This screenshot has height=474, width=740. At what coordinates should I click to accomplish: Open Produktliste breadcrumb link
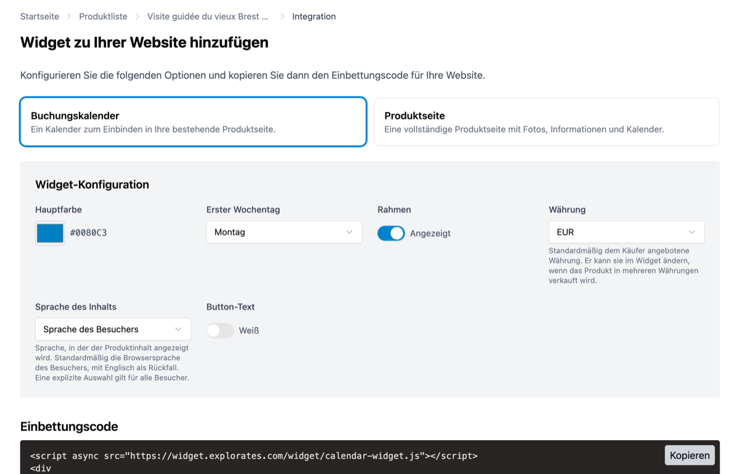tap(103, 17)
